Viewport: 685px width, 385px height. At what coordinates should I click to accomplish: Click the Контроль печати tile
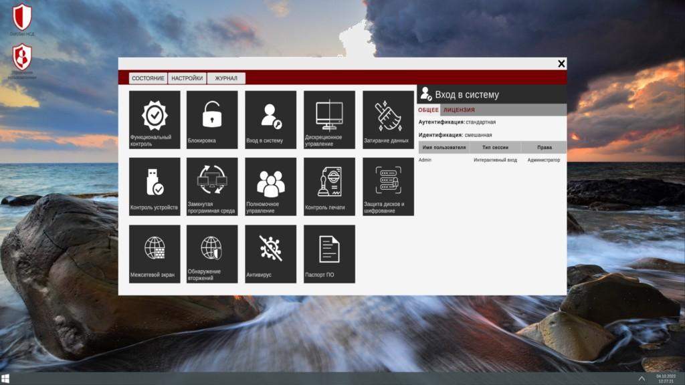point(329,186)
